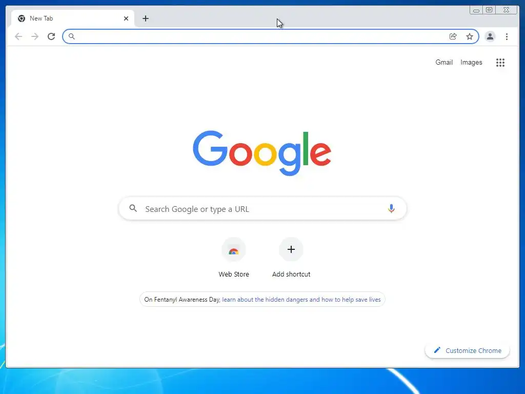
Task: Select the New Tab tab
Action: [x=73, y=18]
